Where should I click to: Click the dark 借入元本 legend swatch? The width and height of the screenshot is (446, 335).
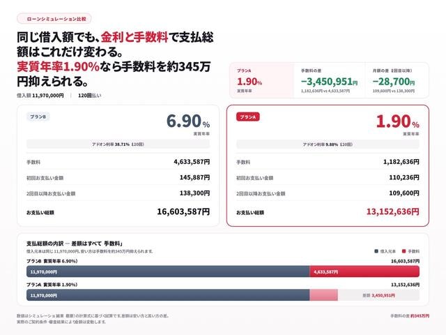376,251
